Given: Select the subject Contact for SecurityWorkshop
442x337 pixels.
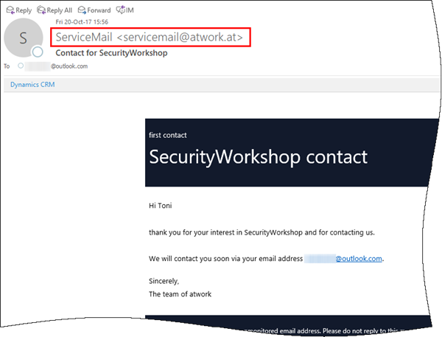Looking at the screenshot, I should pyautogui.click(x=111, y=53).
